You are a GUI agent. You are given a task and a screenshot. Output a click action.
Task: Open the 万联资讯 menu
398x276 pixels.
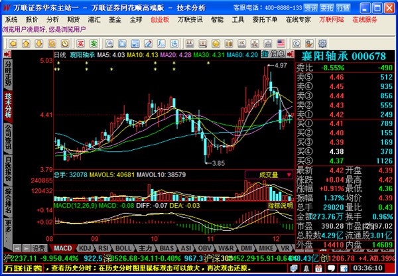coord(190,20)
